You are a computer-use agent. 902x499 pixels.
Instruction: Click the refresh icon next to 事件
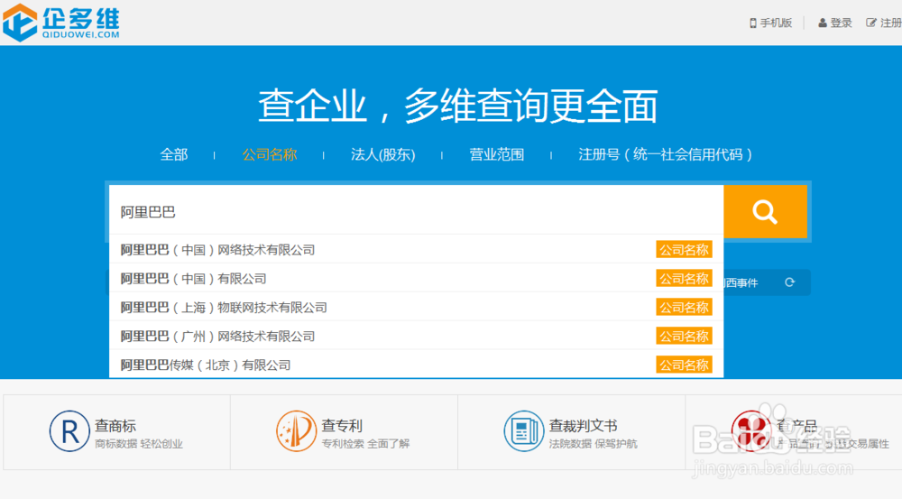[x=790, y=282]
